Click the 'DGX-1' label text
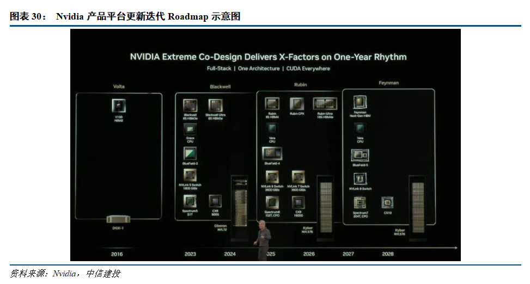The image size is (530, 284). point(118,229)
